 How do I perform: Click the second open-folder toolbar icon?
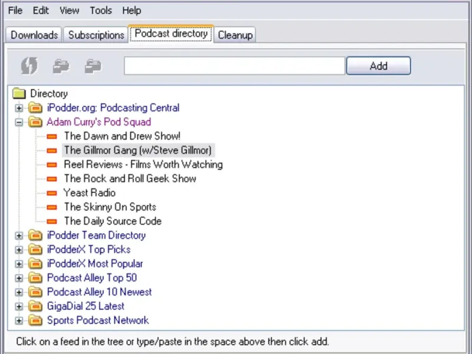93,66
